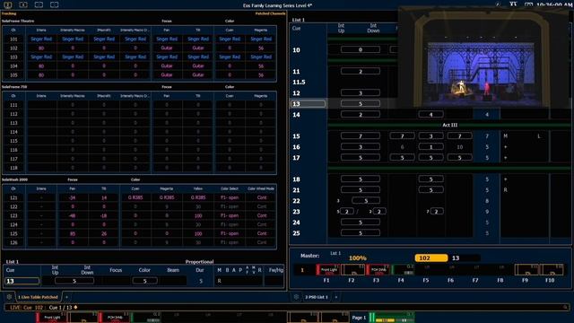The width and height of the screenshot is (574, 323).
Task: Click Int Up time field for cue 25
Action: click(361, 233)
